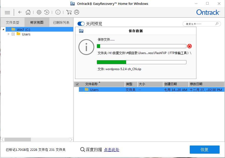The width and height of the screenshot is (225, 158).
Task: Click the 七月 14...20 AM creation date cell
Action: pos(176,90)
